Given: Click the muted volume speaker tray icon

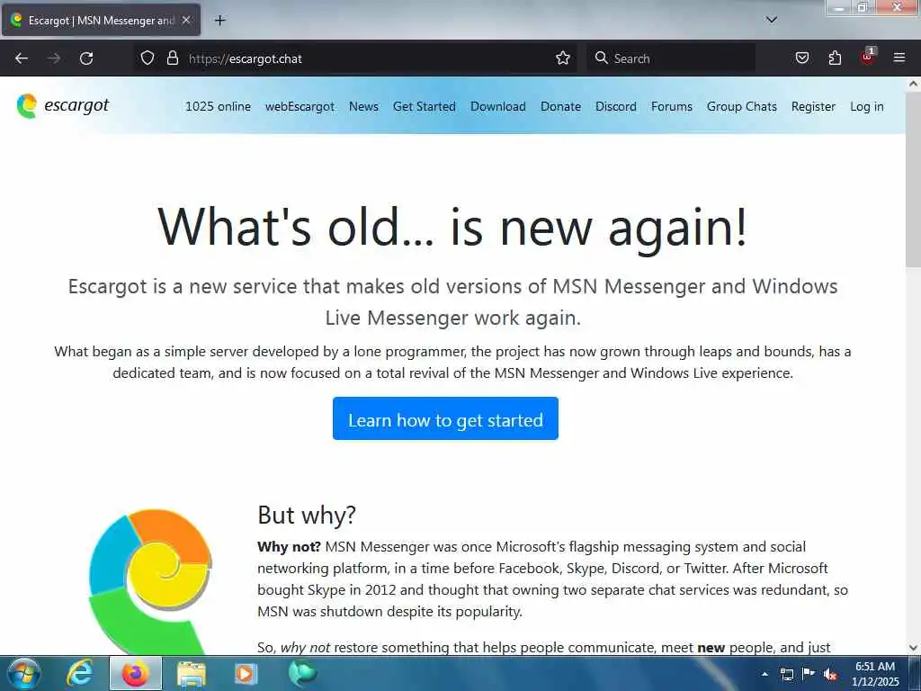Looking at the screenshot, I should (830, 674).
